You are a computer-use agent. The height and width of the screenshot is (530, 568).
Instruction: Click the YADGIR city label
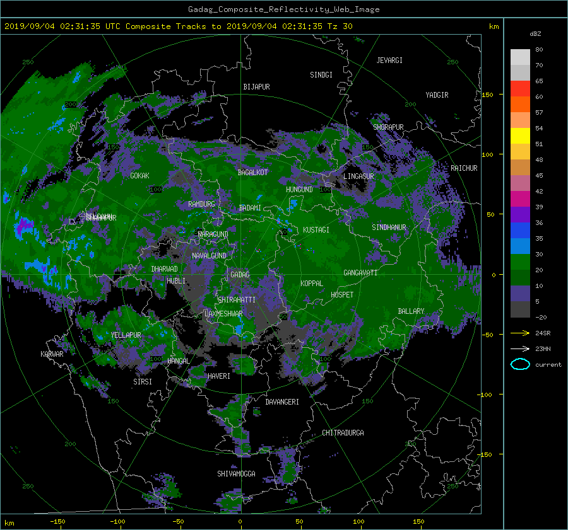coord(437,95)
